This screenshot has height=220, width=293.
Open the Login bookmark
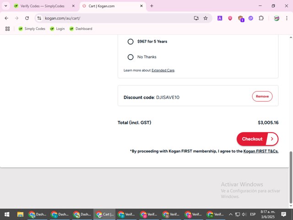(x=57, y=28)
